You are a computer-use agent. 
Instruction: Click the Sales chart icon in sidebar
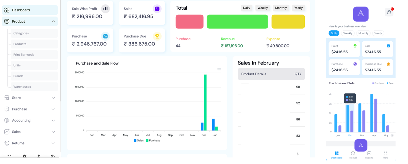(x=7, y=132)
